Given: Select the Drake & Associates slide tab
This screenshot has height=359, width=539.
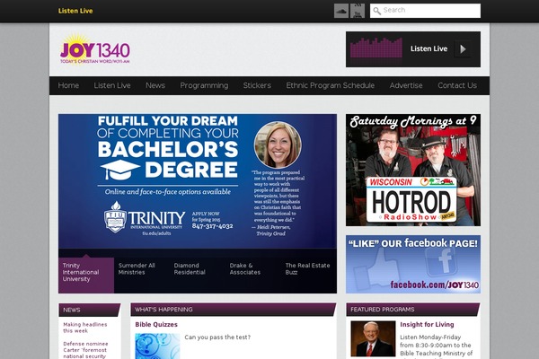Looking at the screenshot, I should point(253,275).
